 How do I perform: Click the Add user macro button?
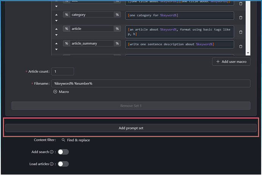point(231,61)
